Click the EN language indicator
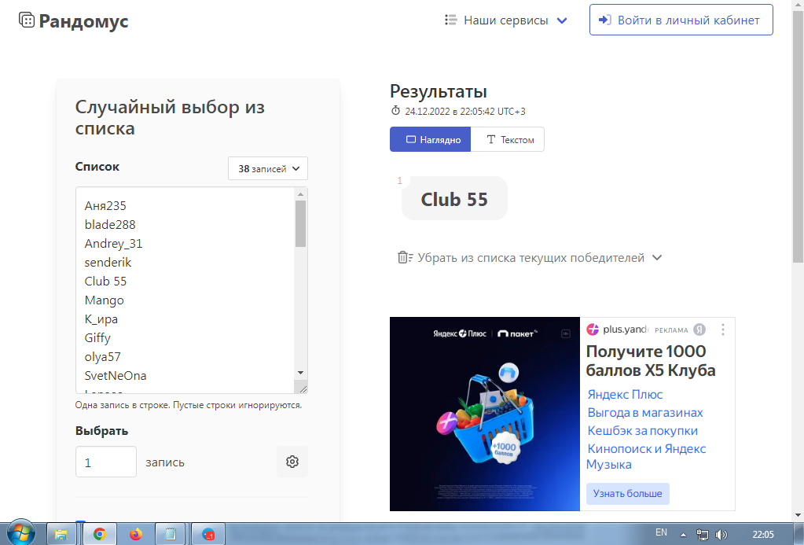The height and width of the screenshot is (545, 804). click(662, 532)
